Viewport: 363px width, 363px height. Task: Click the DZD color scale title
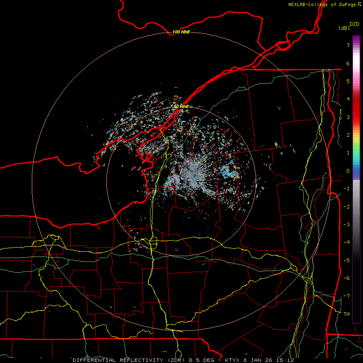354,24
